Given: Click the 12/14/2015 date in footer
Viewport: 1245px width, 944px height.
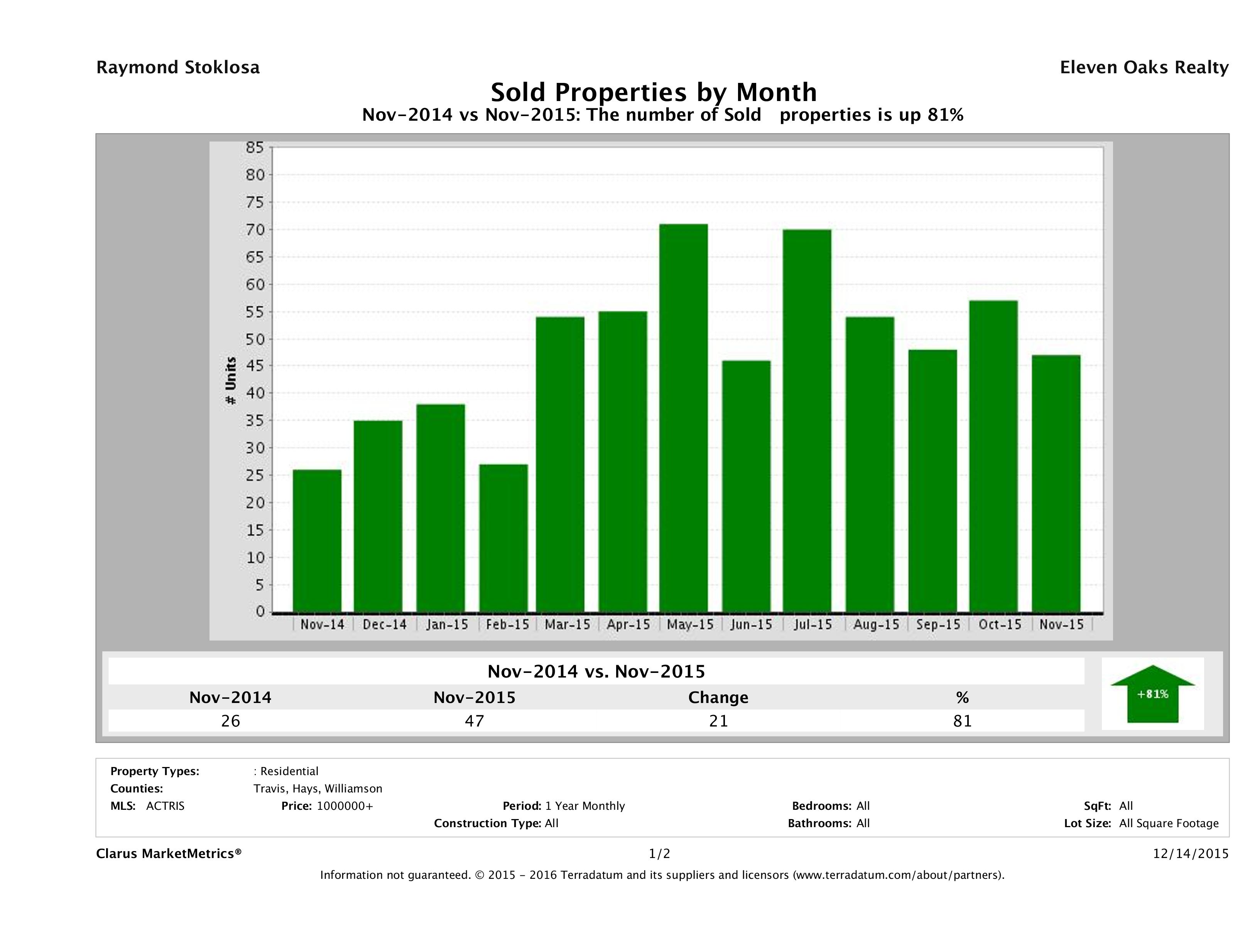Looking at the screenshot, I should 1190,853.
